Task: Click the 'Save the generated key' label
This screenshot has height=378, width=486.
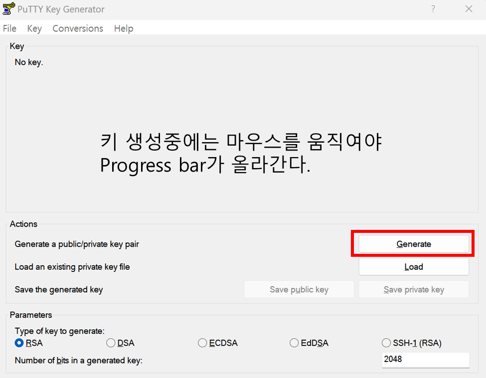Action: point(59,290)
